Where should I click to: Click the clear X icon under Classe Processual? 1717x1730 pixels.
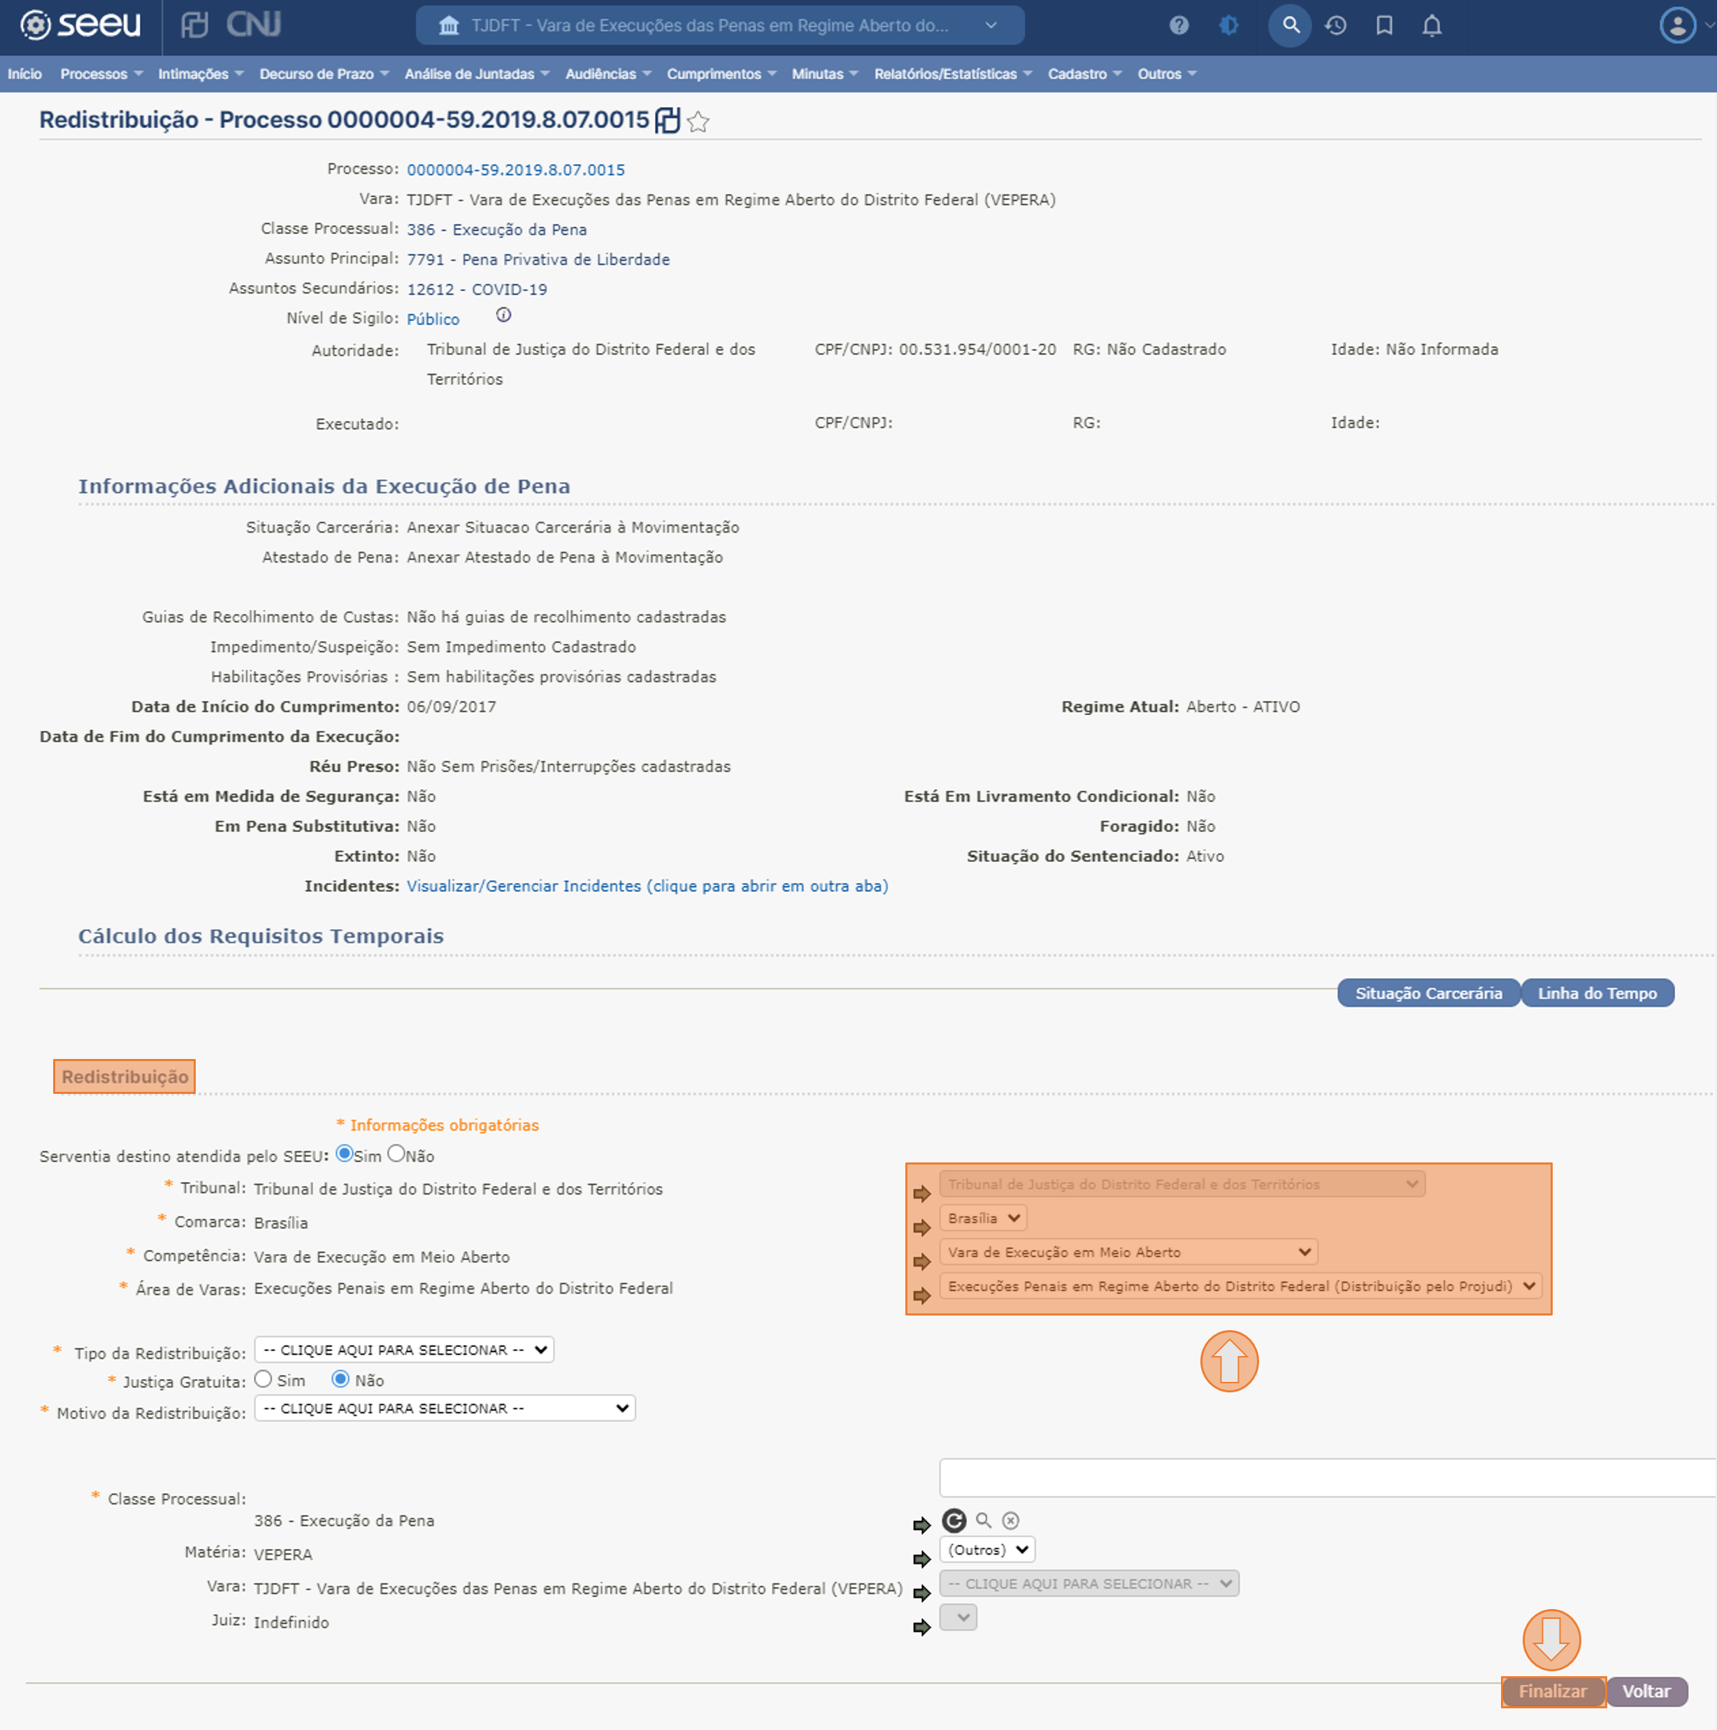click(x=1010, y=1520)
